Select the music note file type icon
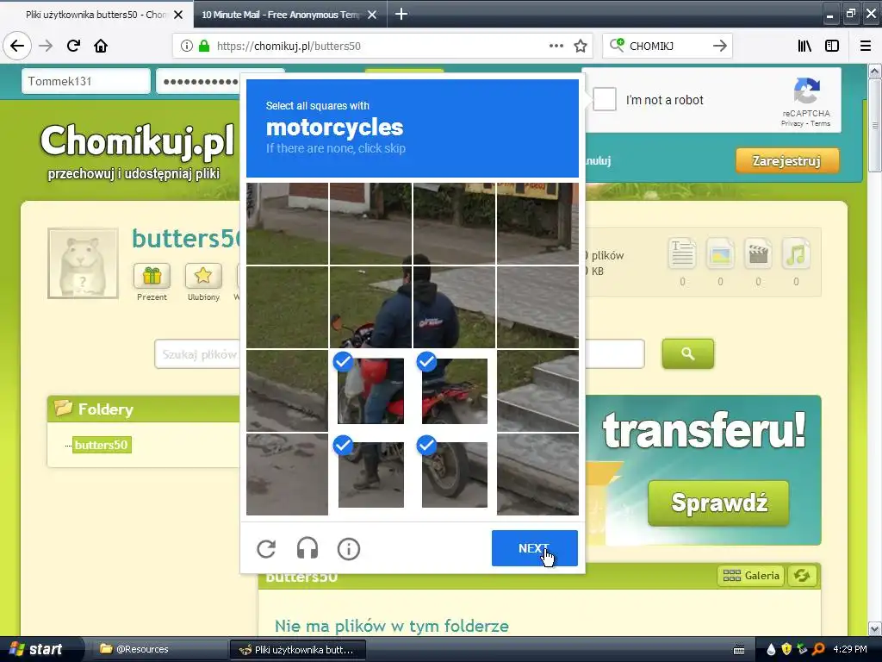Image resolution: width=882 pixels, height=662 pixels. [x=796, y=254]
